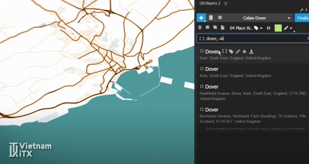This screenshot has width=309, height=164.
Task: Click the tag icon on the hovered Dover result
Action: pos(231,52)
